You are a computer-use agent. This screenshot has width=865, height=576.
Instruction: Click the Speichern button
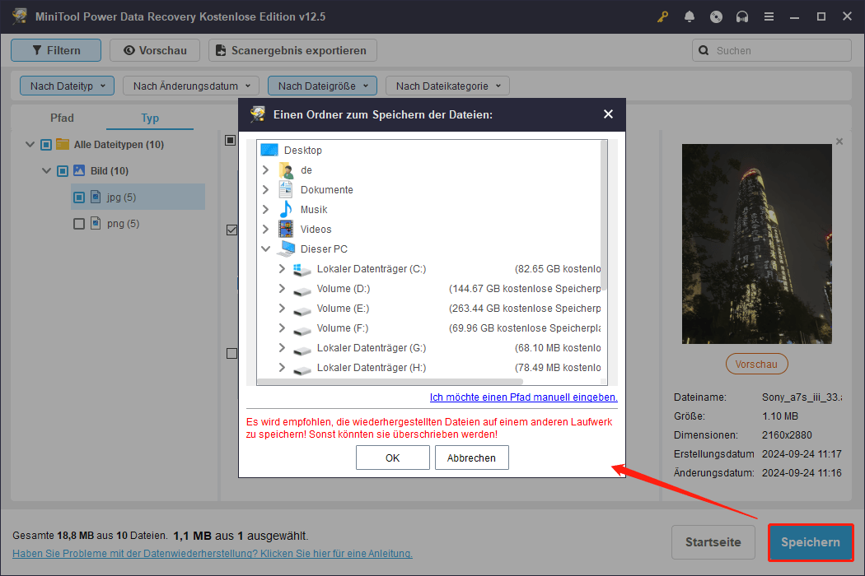[811, 542]
